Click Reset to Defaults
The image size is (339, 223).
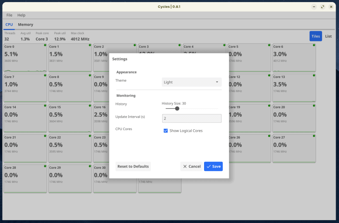[x=133, y=166]
